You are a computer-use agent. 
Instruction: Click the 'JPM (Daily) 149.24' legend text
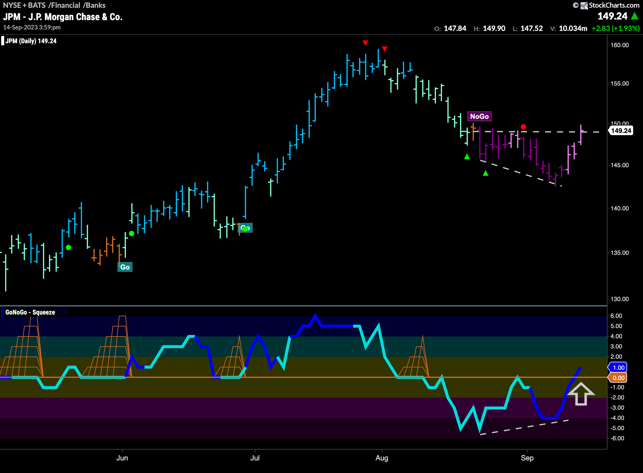(31, 41)
